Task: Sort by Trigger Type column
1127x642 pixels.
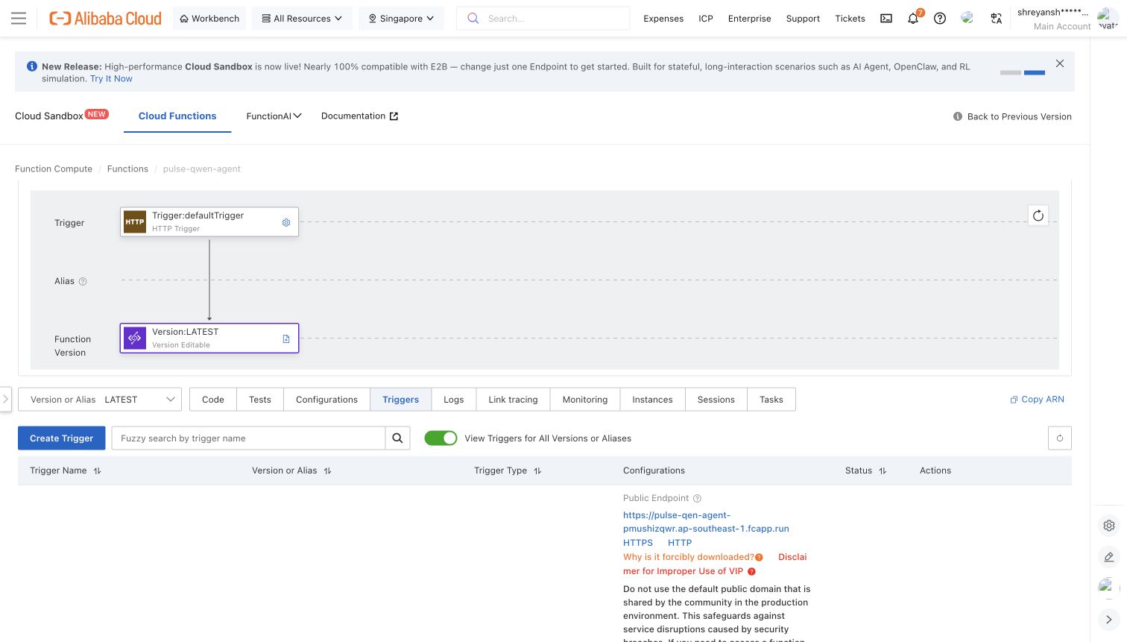Action: click(x=537, y=471)
